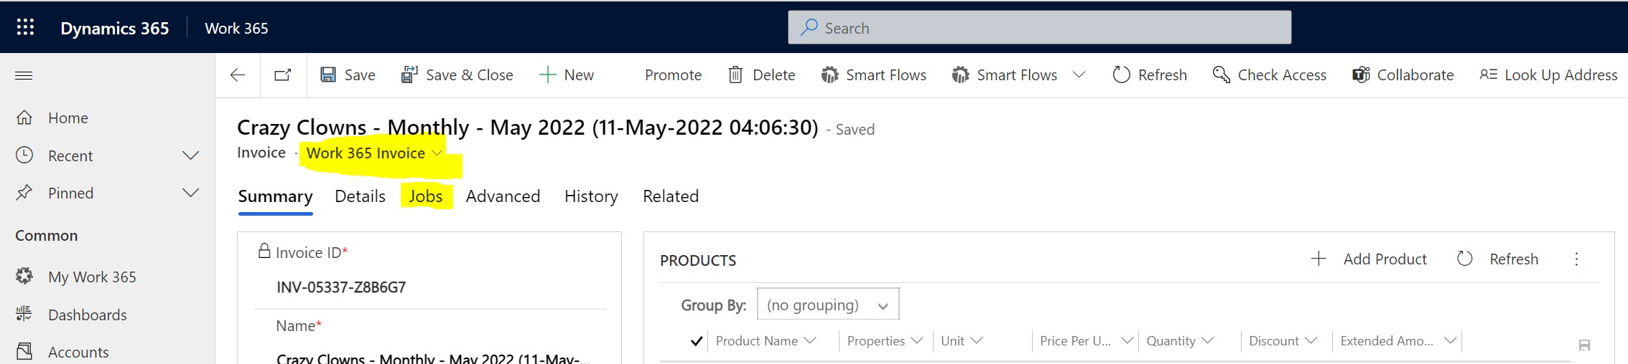The height and width of the screenshot is (364, 1628).
Task: Open the Dynamics 365 app launcher waffle
Action: 25,27
